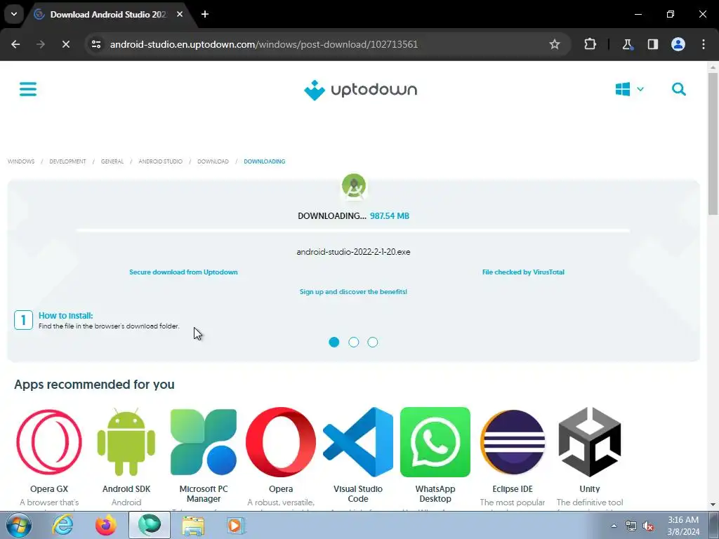This screenshot has width=719, height=539.
Task: Open the Android SDK app icon
Action: tap(126, 442)
